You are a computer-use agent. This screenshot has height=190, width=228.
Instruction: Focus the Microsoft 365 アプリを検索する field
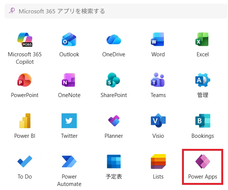pyautogui.click(x=116, y=11)
